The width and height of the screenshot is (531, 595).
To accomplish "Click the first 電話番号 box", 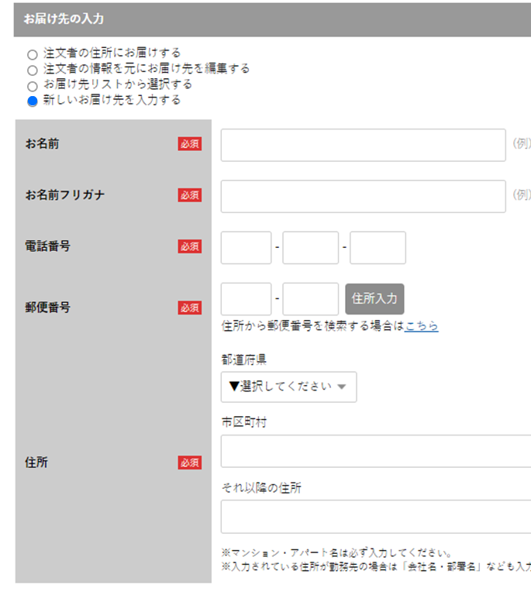I will [x=246, y=248].
